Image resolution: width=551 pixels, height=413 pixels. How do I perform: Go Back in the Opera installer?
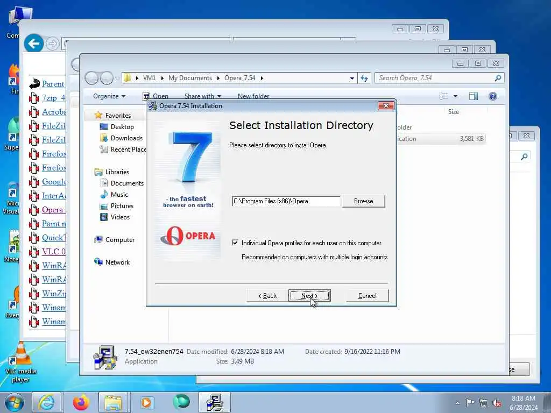[x=267, y=296]
